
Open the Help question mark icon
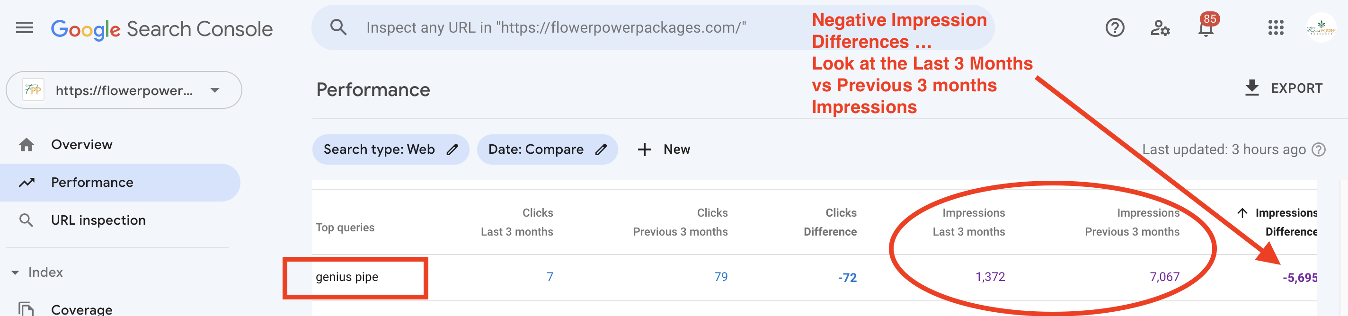click(1115, 28)
